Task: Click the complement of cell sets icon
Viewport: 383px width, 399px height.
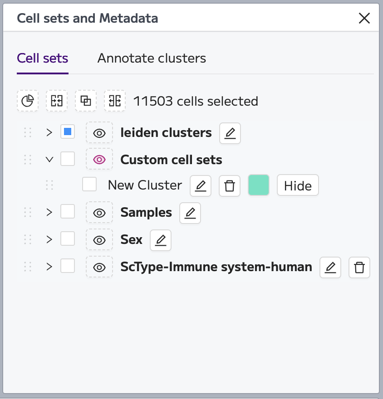Action: pyautogui.click(x=115, y=101)
